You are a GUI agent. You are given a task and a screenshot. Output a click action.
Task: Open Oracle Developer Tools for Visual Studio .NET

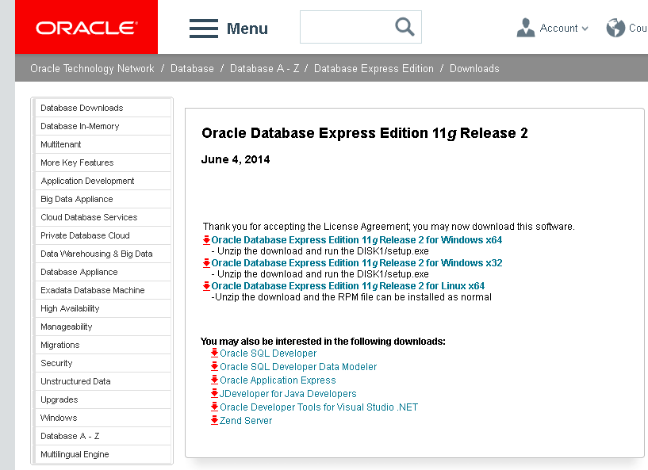pos(319,407)
